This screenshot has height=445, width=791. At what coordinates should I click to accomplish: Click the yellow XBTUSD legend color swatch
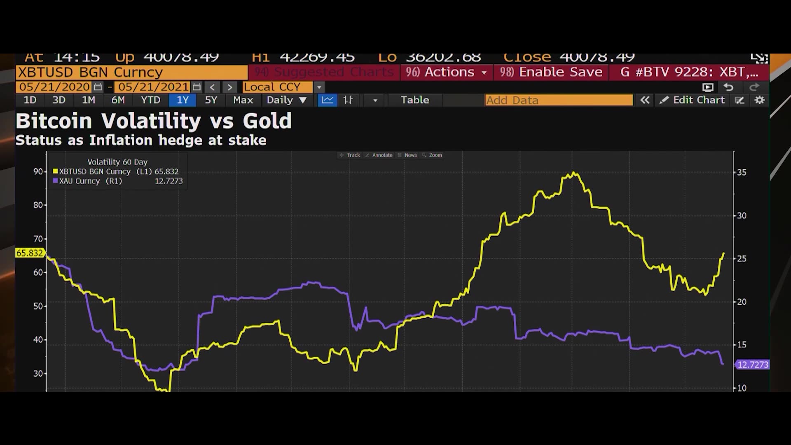coord(56,171)
